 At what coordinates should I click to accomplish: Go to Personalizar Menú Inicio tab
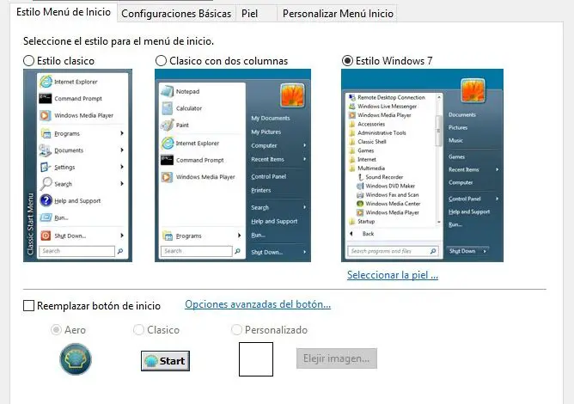[x=338, y=14]
